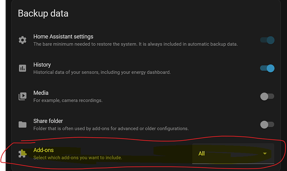Click the "Media" row title
The height and width of the screenshot is (171, 287).
click(x=41, y=93)
